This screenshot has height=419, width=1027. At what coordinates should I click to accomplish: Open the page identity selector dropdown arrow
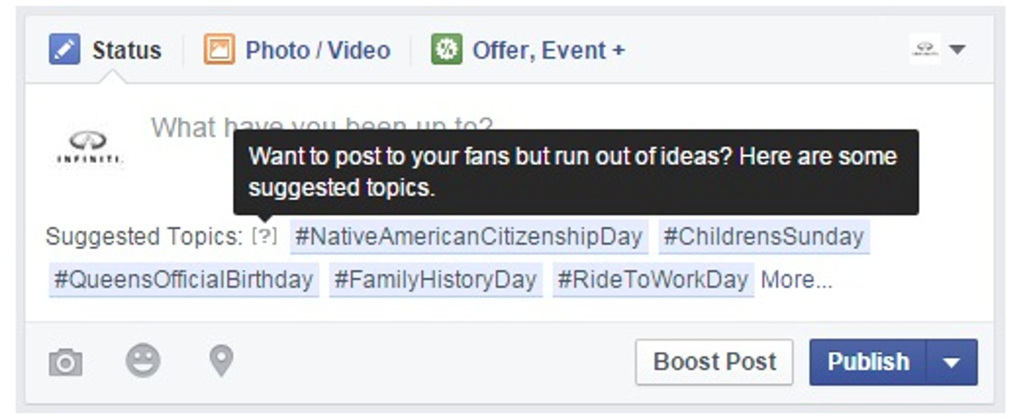957,50
